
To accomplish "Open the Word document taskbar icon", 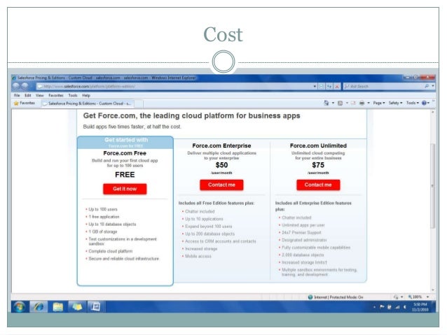I will point(95,307).
